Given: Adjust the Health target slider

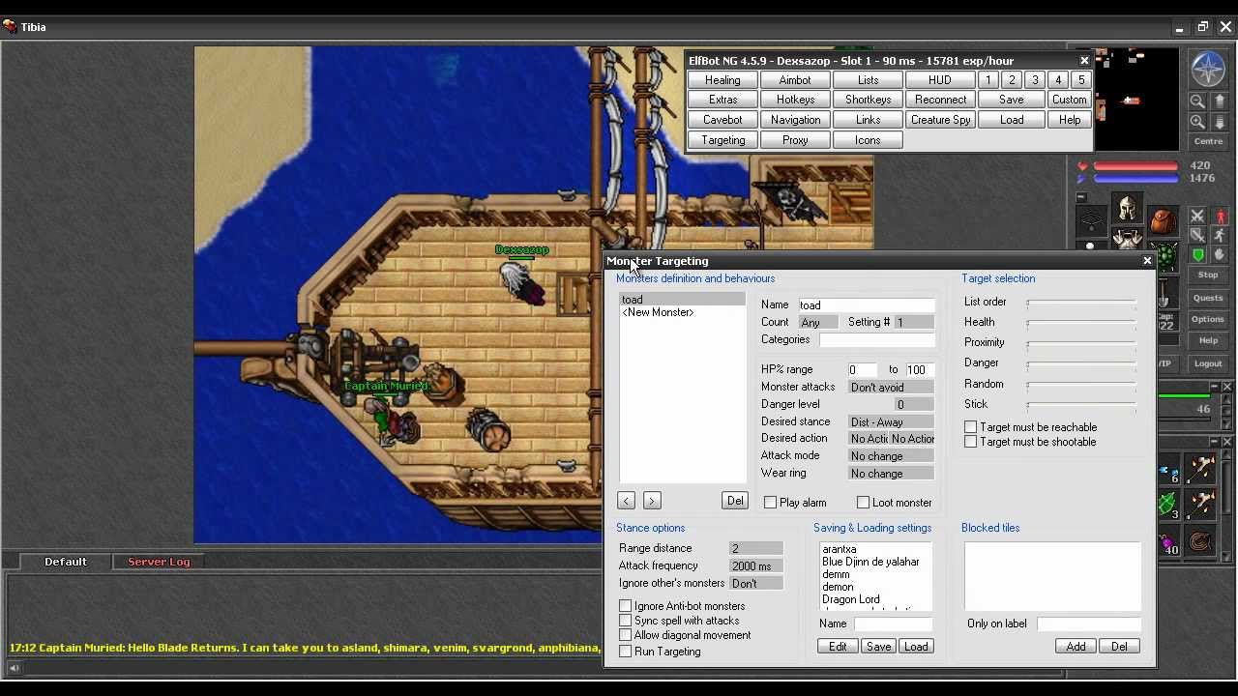Looking at the screenshot, I should 1080,322.
